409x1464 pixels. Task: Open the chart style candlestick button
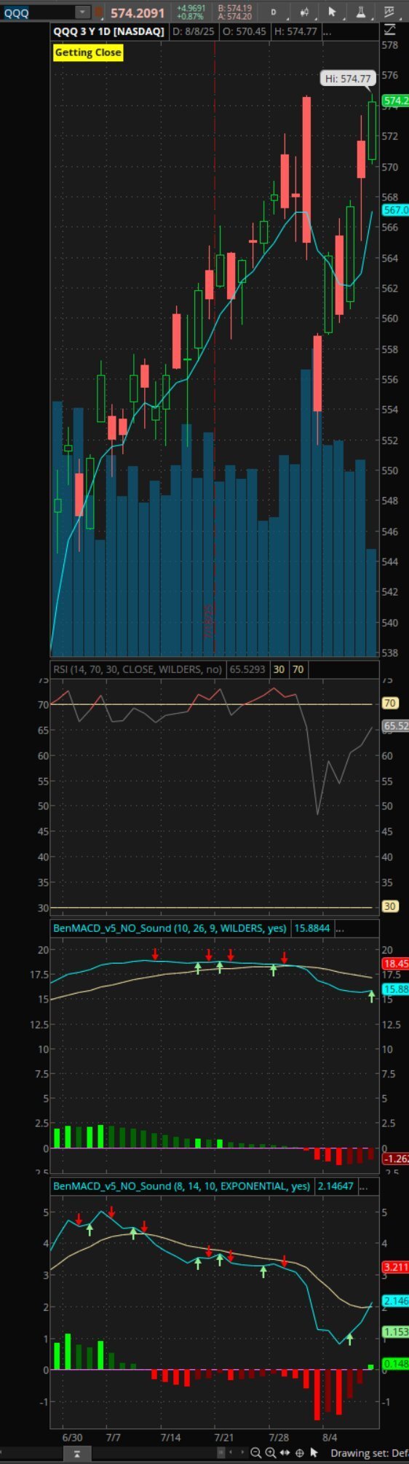pyautogui.click(x=303, y=12)
